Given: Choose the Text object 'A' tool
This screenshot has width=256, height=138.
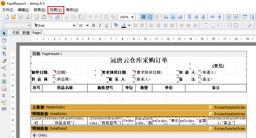Looking at the screenshot, I should tap(4, 75).
